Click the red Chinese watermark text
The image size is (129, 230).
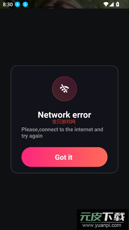point(64,121)
